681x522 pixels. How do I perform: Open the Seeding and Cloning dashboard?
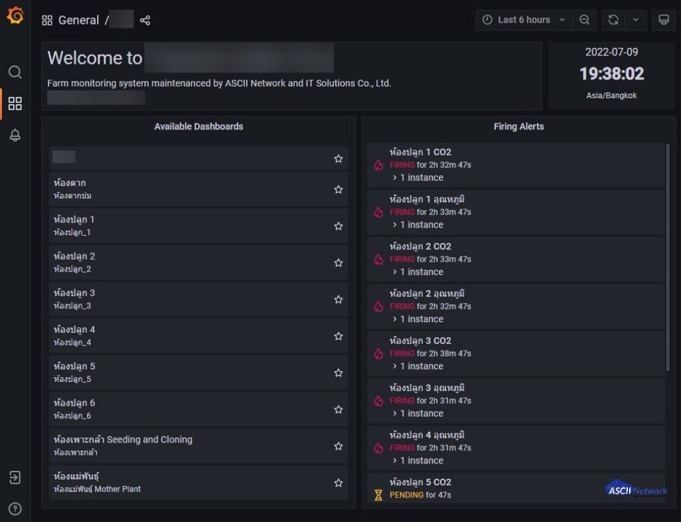(x=123, y=440)
